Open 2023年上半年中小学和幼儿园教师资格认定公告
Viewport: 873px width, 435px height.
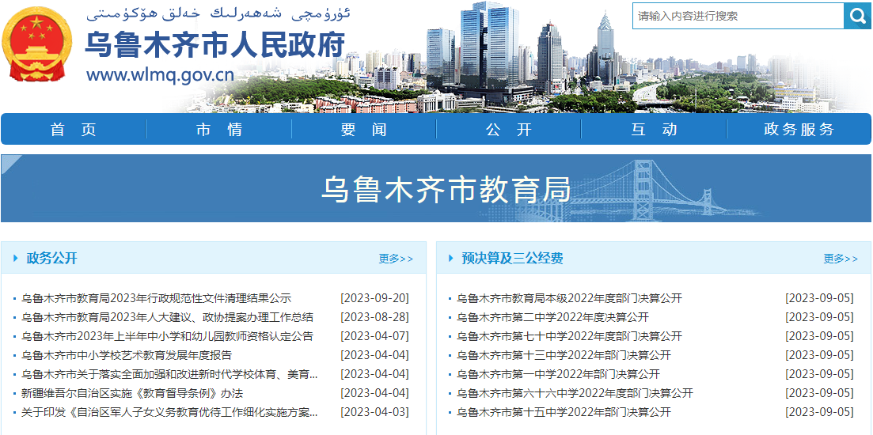click(x=167, y=336)
